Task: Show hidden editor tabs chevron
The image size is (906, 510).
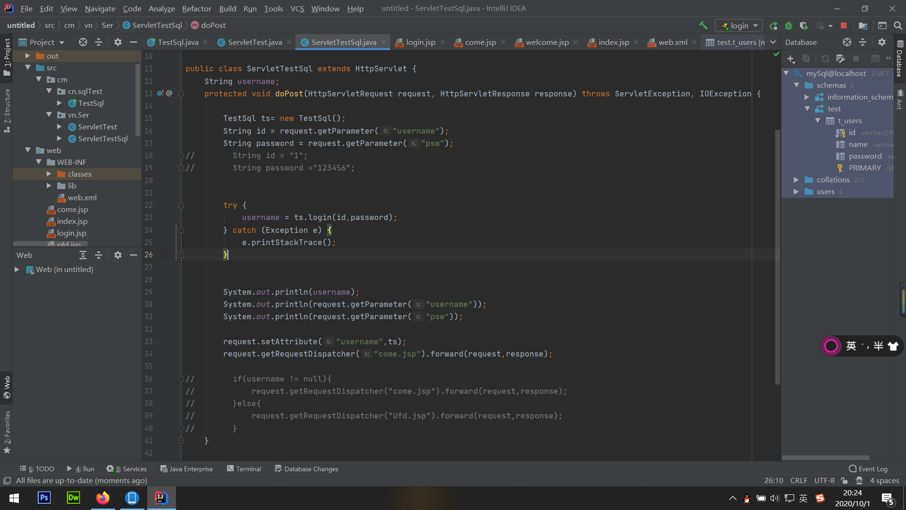Action: point(773,42)
